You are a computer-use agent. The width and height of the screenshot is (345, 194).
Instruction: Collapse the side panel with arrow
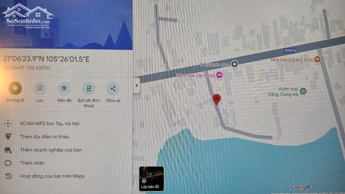136,86
